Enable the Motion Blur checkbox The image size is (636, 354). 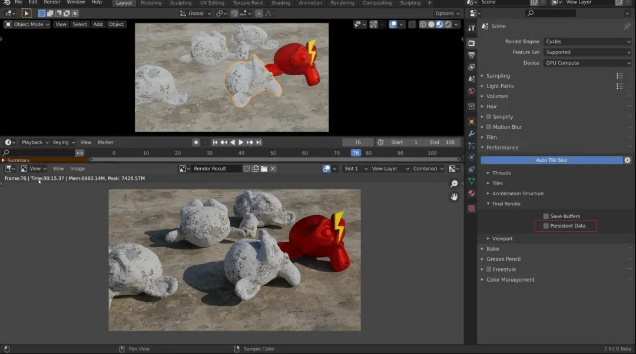click(x=489, y=127)
